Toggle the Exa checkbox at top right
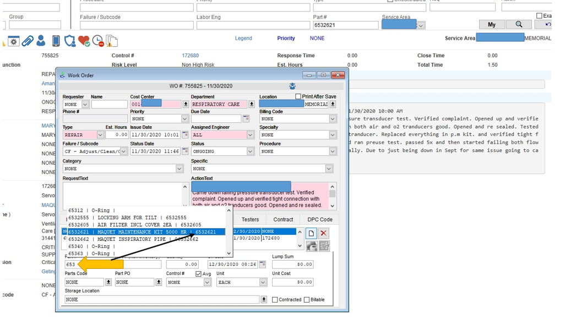 click(x=539, y=16)
